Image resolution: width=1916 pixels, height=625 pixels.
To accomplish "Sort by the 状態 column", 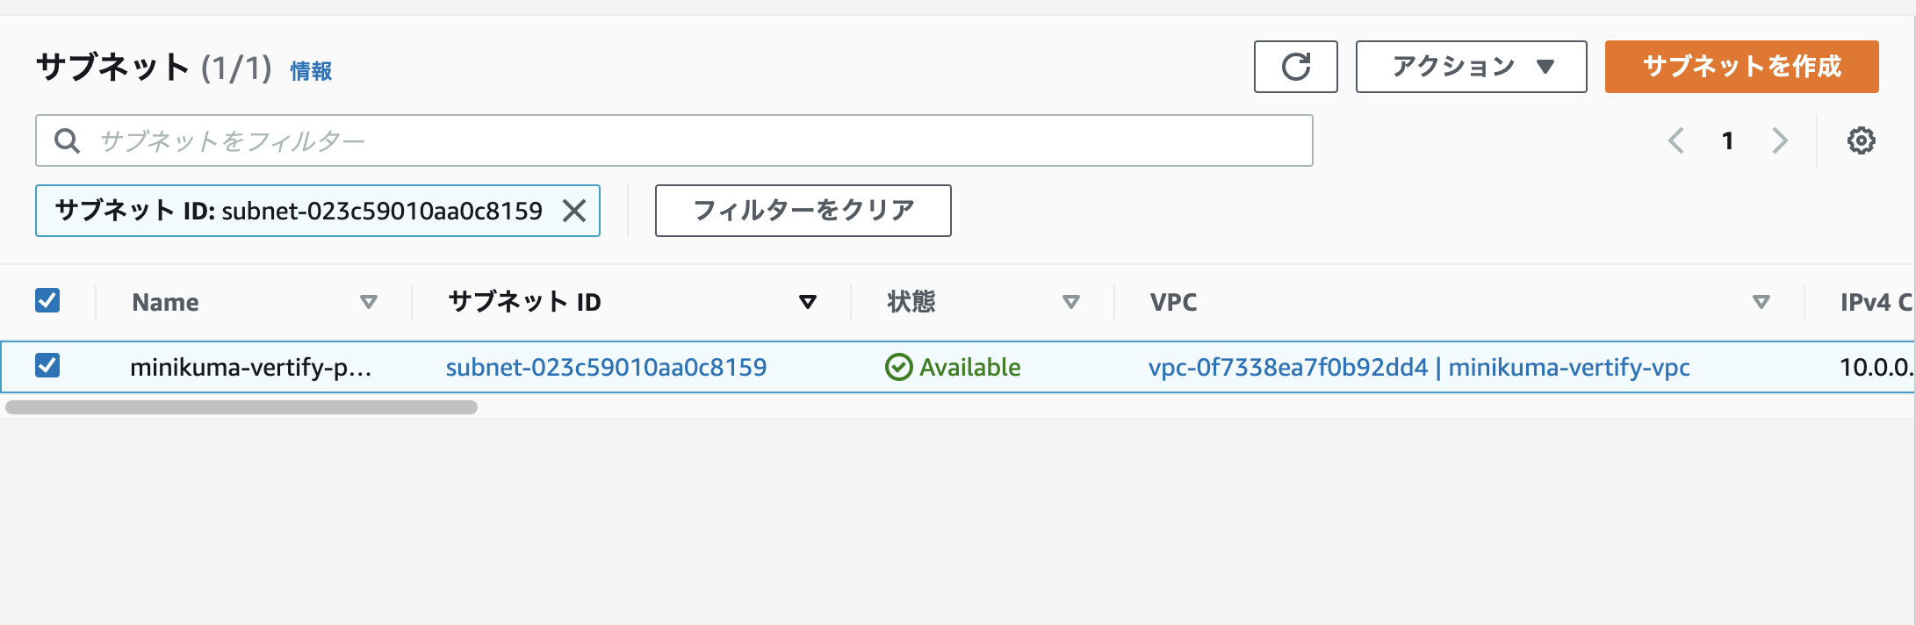I will 1072,301.
